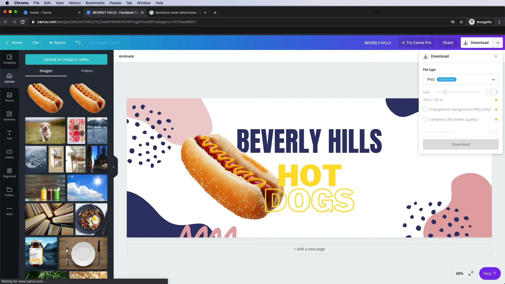Click the undo arrow icon
The height and width of the screenshot is (284, 505).
[78, 43]
